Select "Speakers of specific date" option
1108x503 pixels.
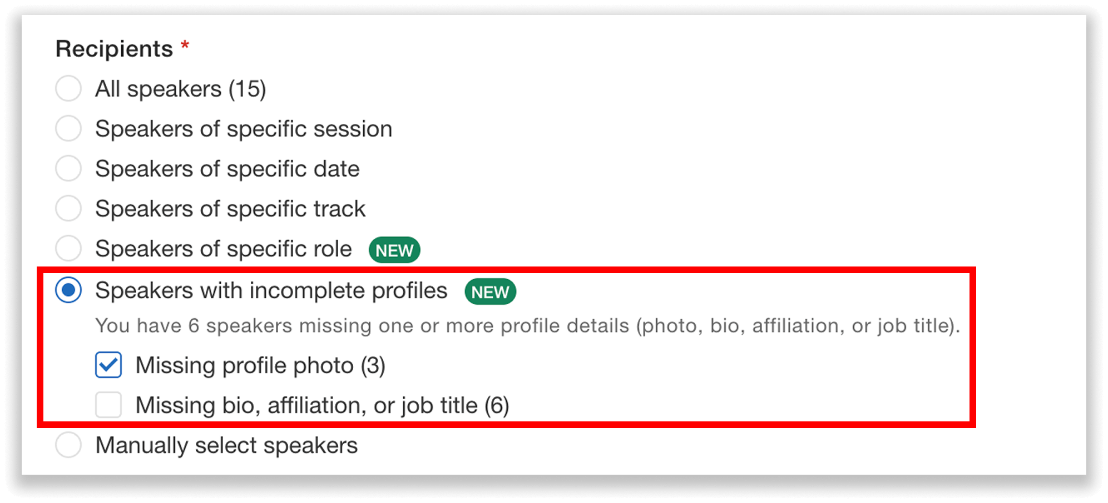[68, 168]
